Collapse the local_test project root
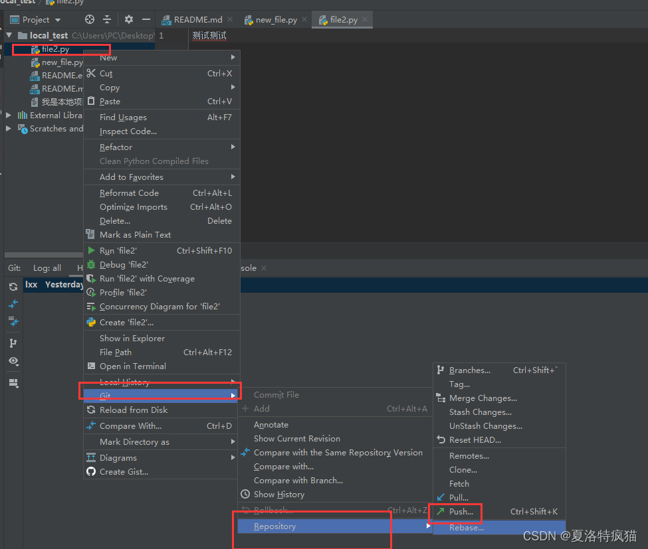 click(9, 35)
